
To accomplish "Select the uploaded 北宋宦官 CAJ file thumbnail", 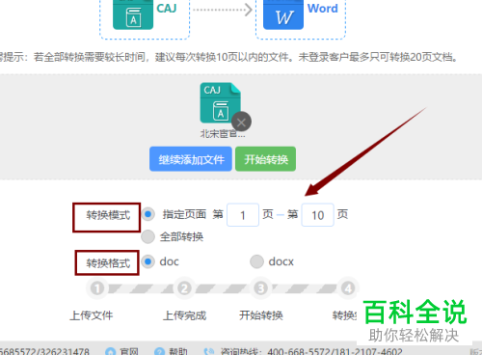I will (x=221, y=103).
